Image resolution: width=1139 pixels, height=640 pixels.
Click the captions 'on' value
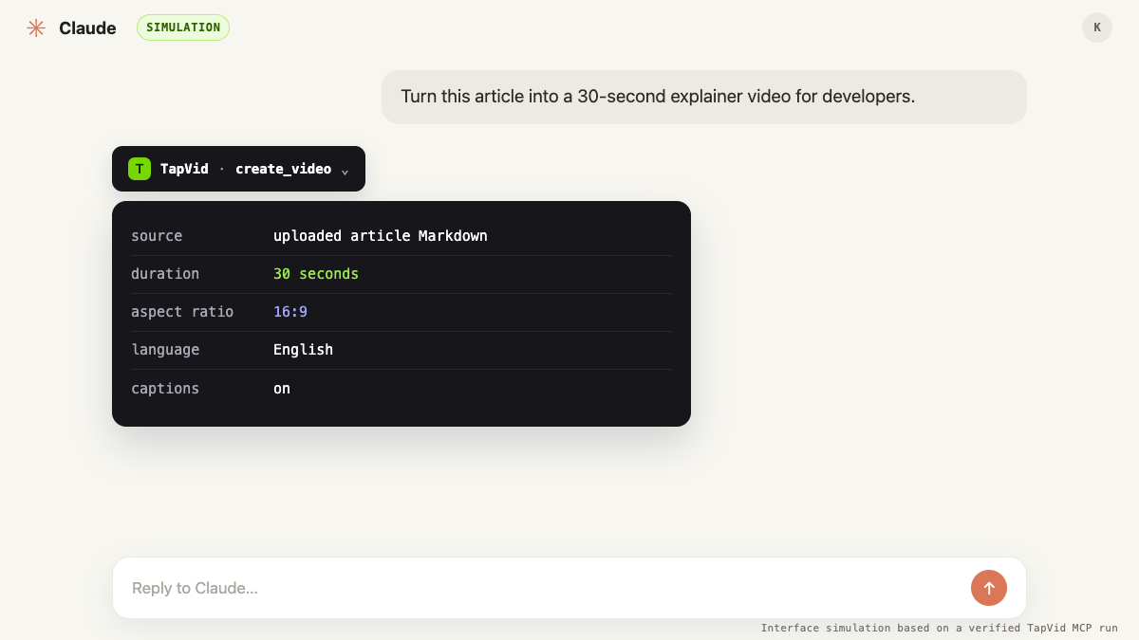click(x=282, y=389)
